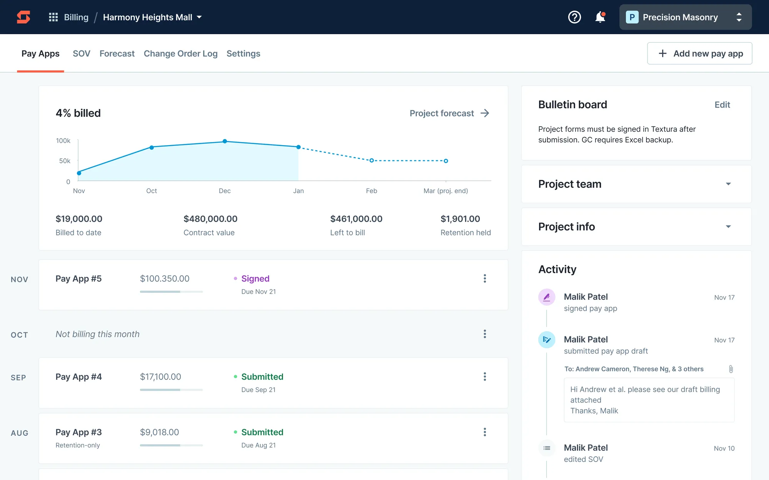Open three-dot menu for Pay App #4
Screen dimensions: 769x480
[485, 377]
